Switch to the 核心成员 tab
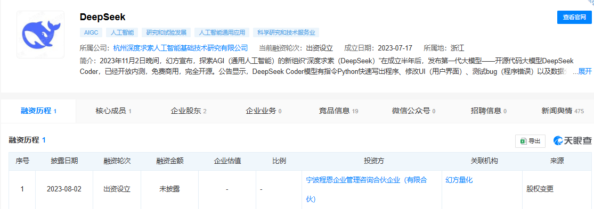 pyautogui.click(x=113, y=111)
